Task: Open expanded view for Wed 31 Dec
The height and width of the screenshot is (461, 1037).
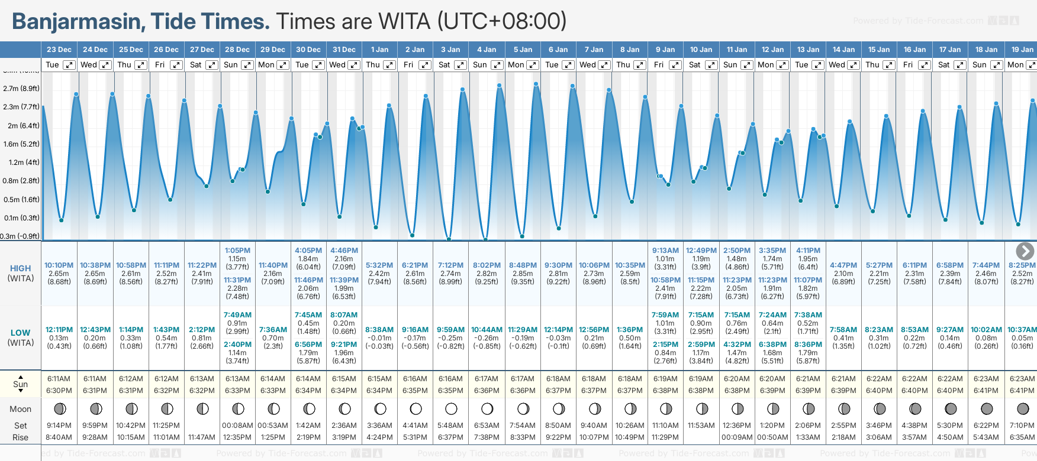Action: 353,65
